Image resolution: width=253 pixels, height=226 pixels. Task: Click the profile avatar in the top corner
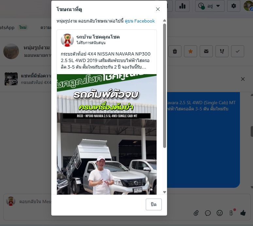[x=248, y=6]
